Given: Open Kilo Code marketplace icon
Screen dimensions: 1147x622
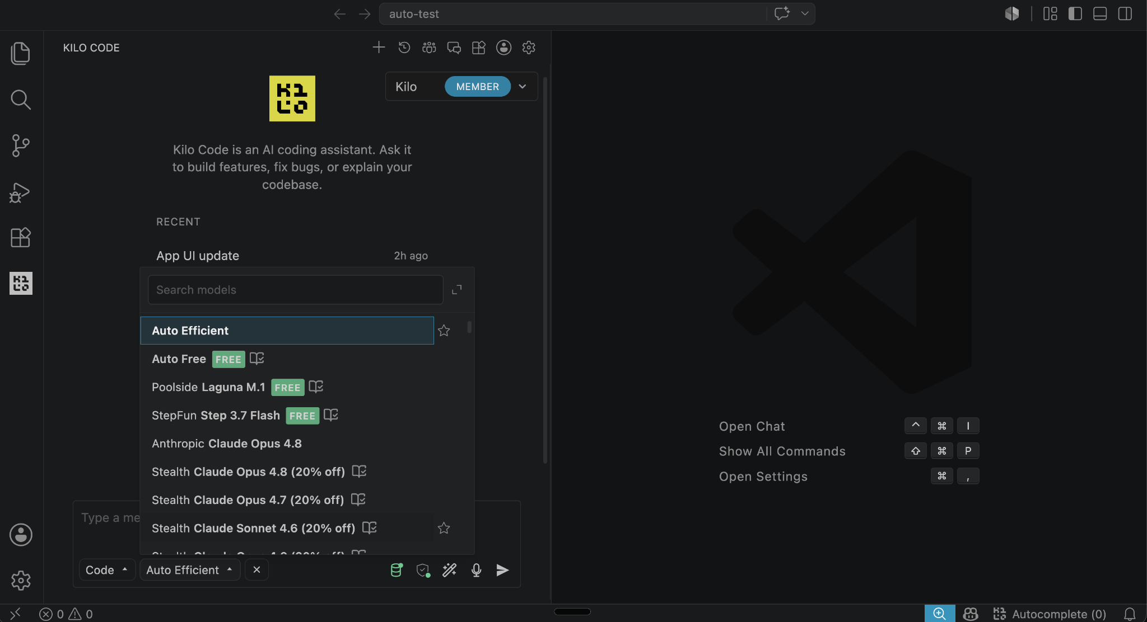Looking at the screenshot, I should pyautogui.click(x=479, y=48).
